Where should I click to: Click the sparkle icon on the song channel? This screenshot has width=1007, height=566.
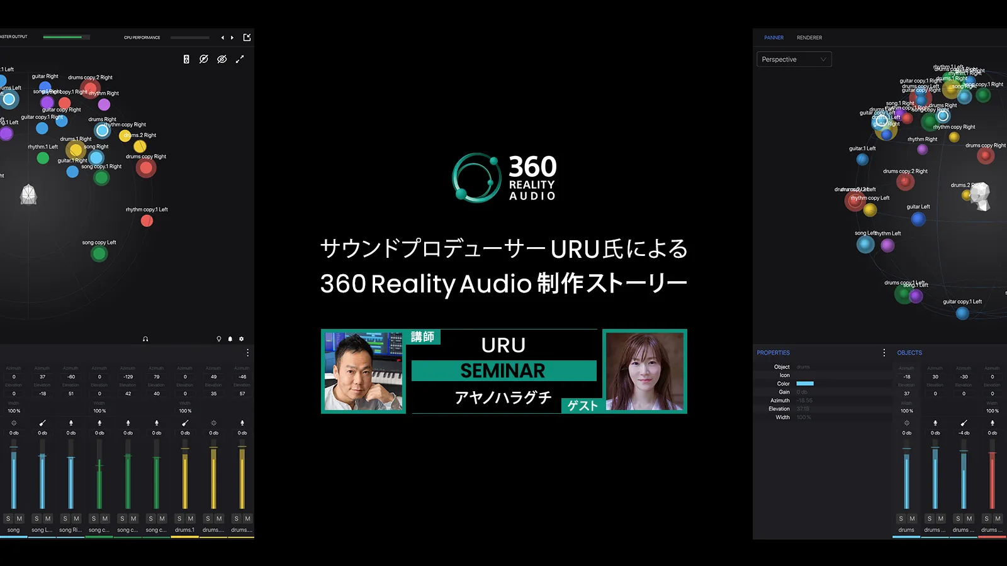(14, 423)
